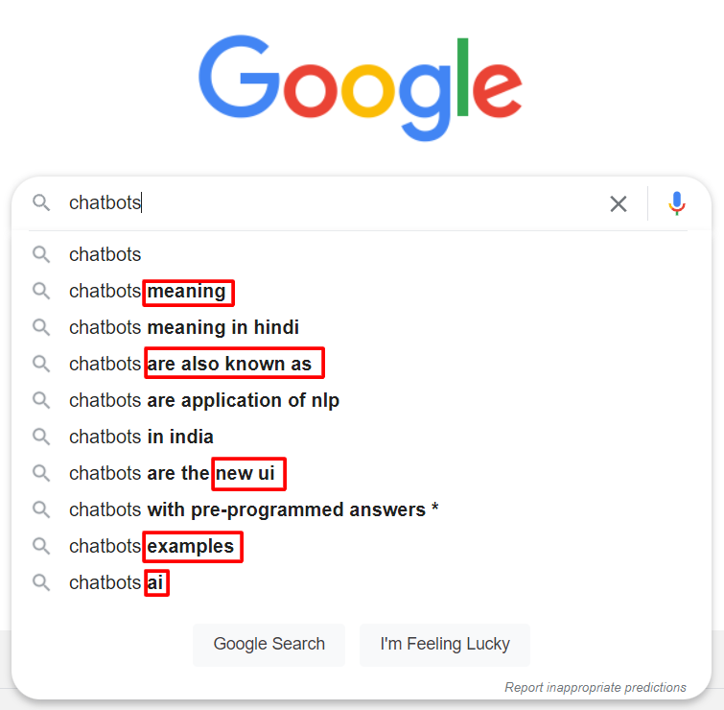Click the search icon beside 'chatbots ai'
The height and width of the screenshot is (710, 724).
pyautogui.click(x=41, y=582)
